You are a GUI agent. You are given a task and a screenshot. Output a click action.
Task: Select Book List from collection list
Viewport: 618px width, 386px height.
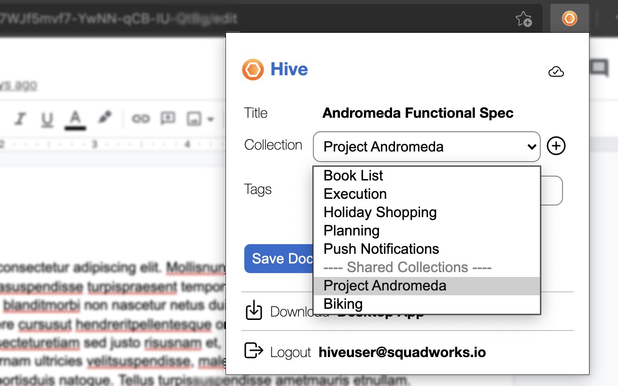point(427,176)
